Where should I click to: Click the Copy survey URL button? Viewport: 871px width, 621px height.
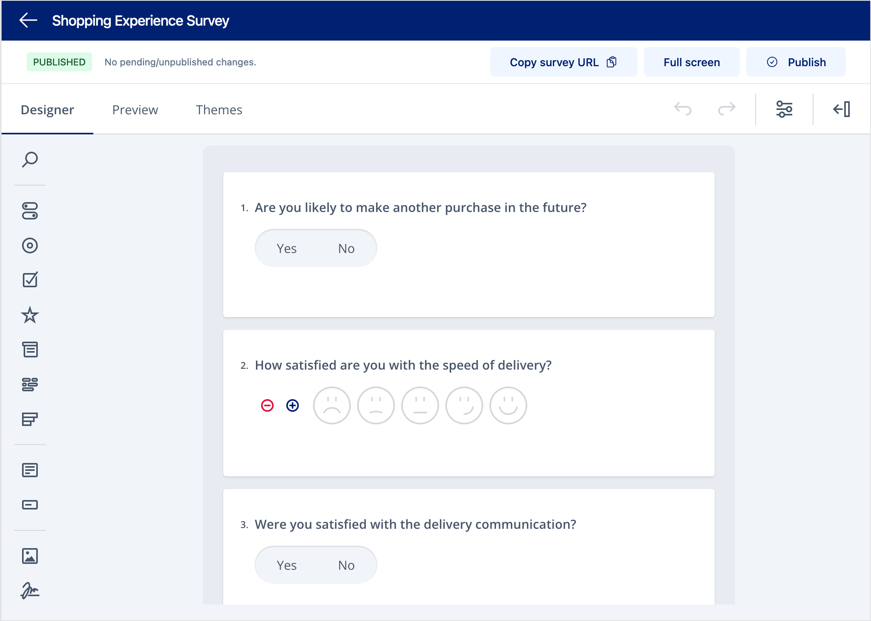pos(563,62)
